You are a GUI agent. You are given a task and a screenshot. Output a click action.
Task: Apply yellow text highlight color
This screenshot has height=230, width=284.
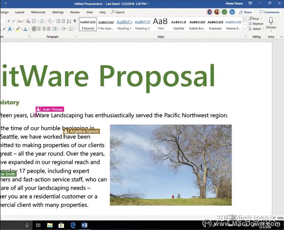(18, 29)
